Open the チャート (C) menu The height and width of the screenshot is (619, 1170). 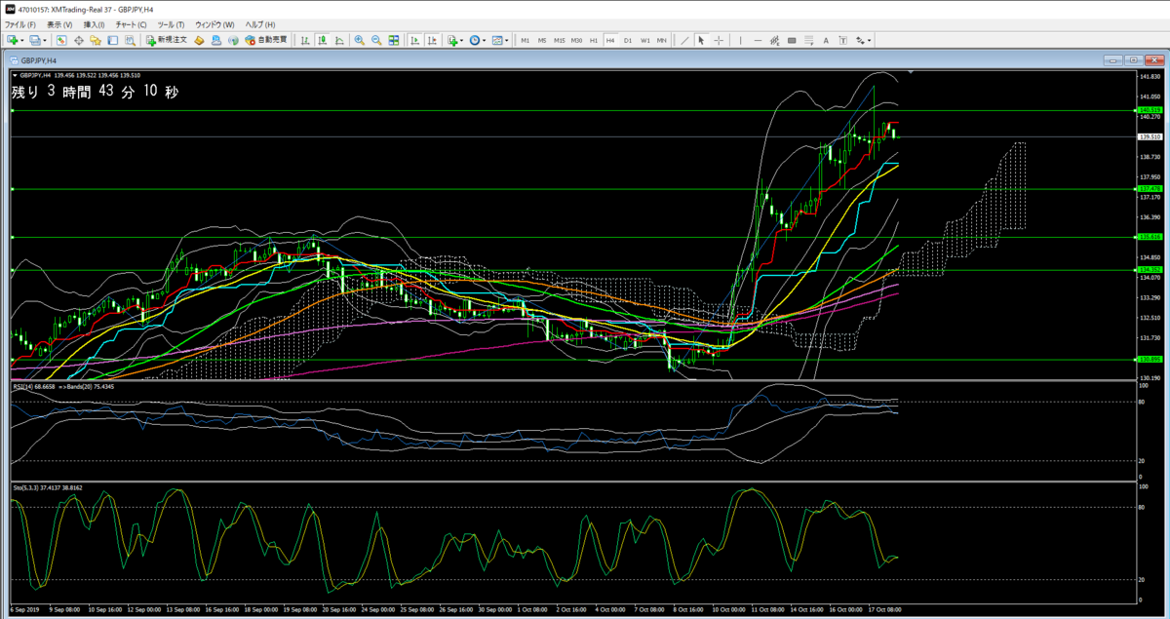tap(131, 23)
